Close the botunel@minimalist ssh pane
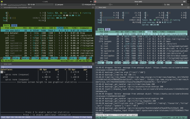The width and height of the screenshot is (190, 119). [2, 8]
